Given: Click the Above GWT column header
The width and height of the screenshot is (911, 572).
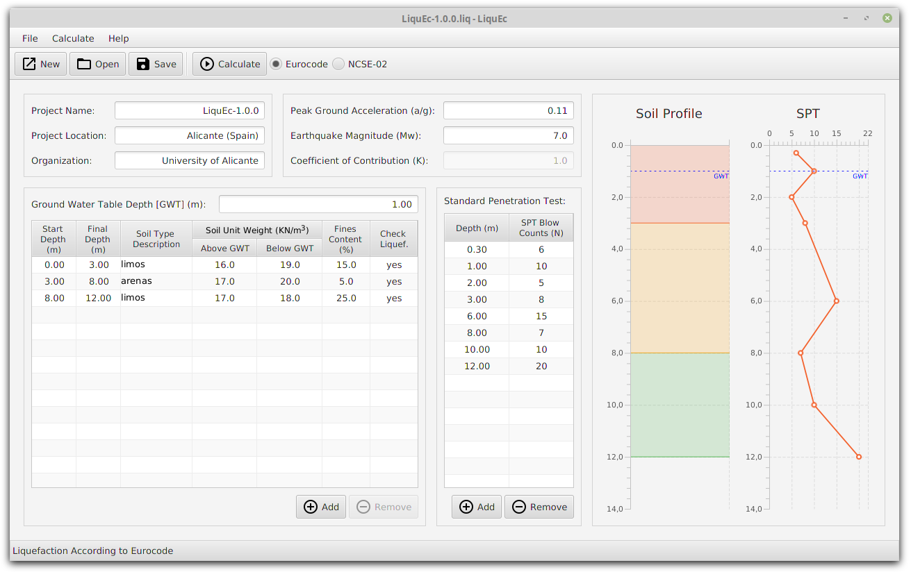Looking at the screenshot, I should pos(224,248).
